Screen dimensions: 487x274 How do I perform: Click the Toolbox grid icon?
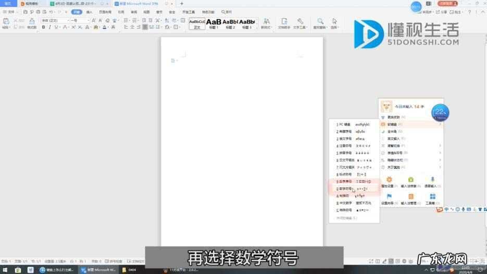click(432, 196)
